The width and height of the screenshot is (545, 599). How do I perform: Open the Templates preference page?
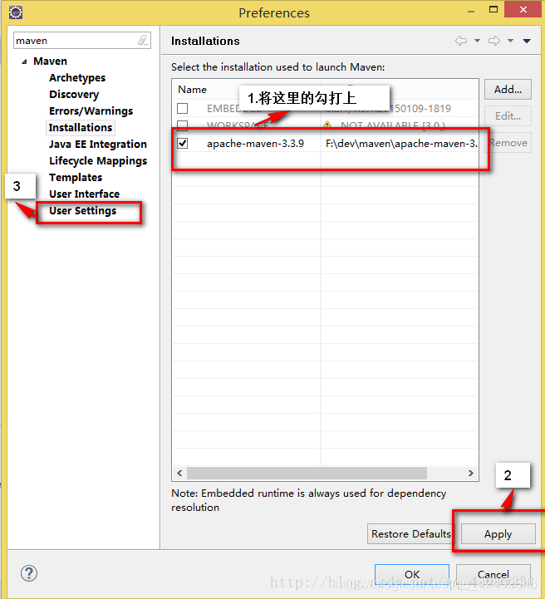coord(76,177)
